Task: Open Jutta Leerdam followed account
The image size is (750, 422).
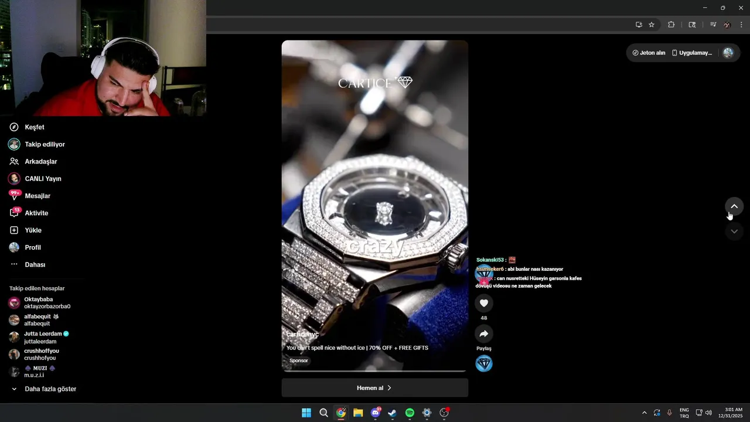Action: tap(39, 338)
